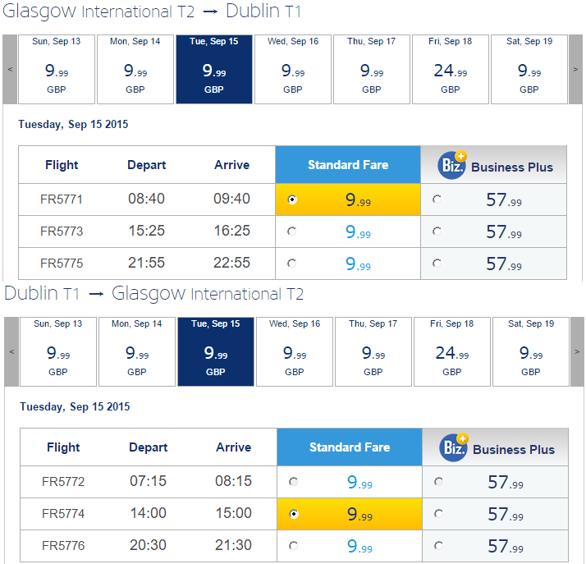
Task: Click return Business Plus column header
Action: click(x=496, y=448)
